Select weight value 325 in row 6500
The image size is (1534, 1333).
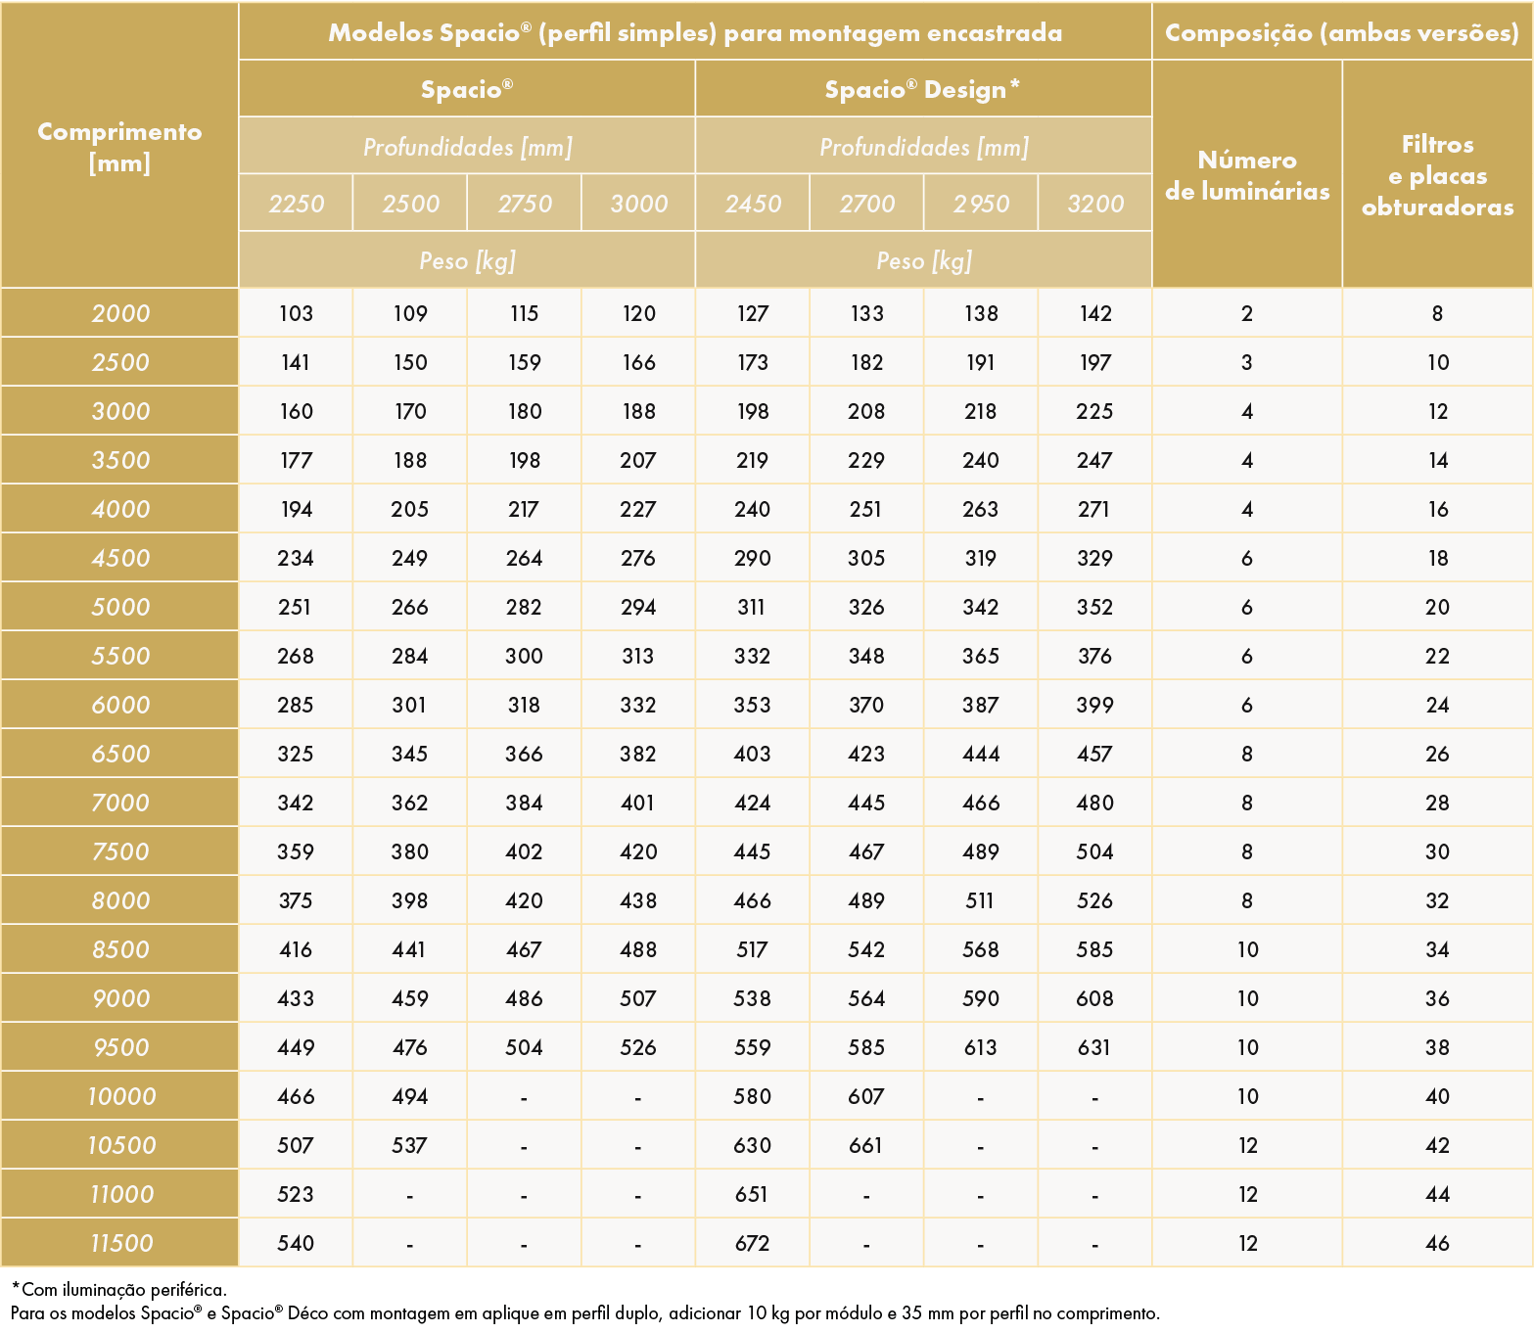(296, 754)
